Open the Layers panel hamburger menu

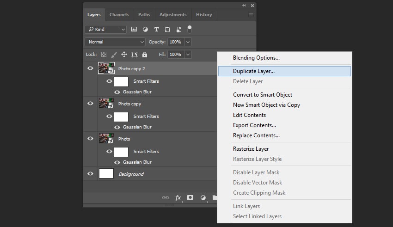pyautogui.click(x=251, y=15)
